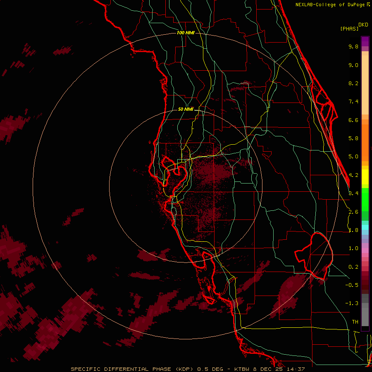Pick the purple swatch atop the colorbar
The height and width of the screenshot is (372, 372).
365,41
